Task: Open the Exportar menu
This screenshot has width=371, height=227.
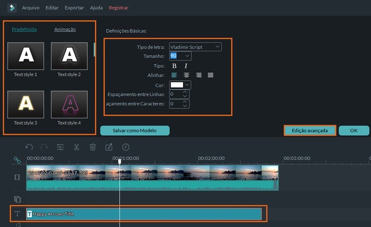Action: click(x=74, y=8)
